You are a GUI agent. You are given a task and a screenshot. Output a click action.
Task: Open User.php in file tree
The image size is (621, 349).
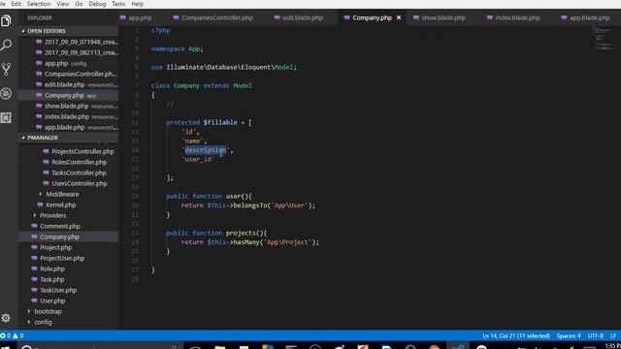[x=52, y=301]
